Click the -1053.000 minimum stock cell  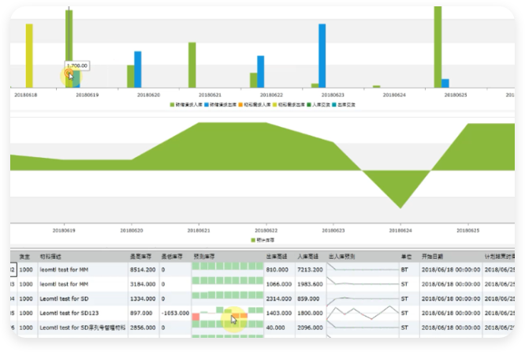175,312
